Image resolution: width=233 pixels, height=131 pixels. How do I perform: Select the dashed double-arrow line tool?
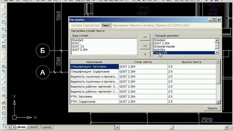(4, 78)
